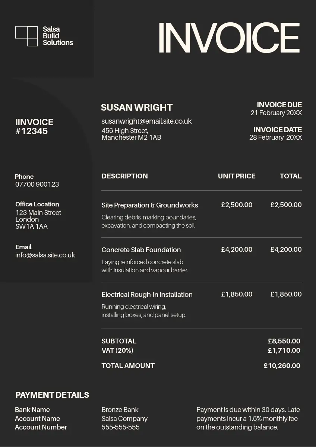Select the phone number 07700 900123
Image resolution: width=316 pixels, height=447 pixels.
tap(37, 184)
